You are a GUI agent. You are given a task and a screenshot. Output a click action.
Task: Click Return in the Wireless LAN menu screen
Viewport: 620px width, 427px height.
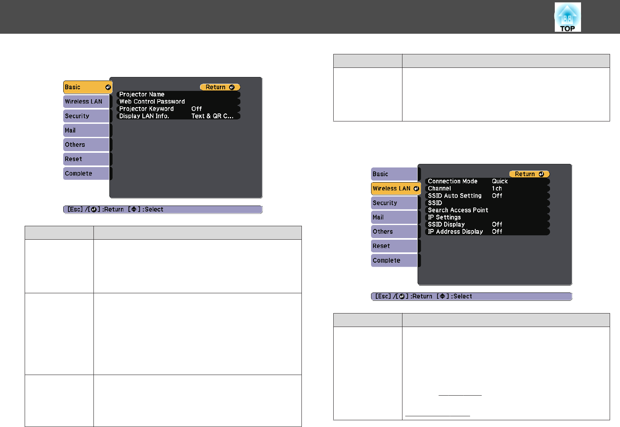pos(529,174)
